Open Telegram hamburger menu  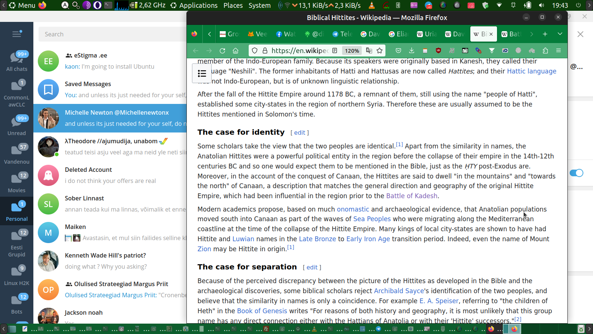(17, 34)
